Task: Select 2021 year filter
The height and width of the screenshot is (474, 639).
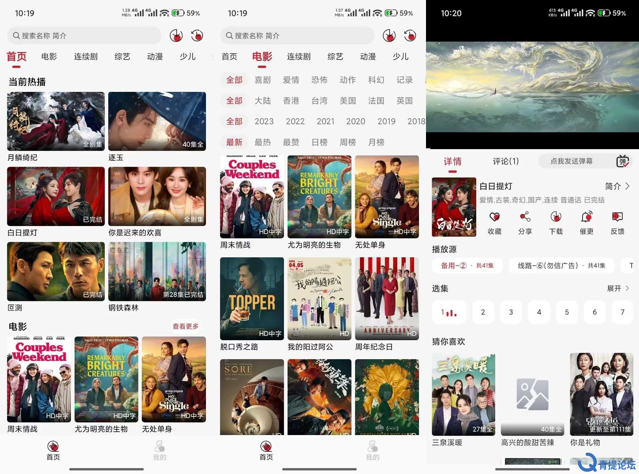Action: [x=325, y=121]
